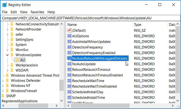The image size is (181, 109).
Task: Click the ScheduledInstallTime DWORD icon
Action: (69, 98)
